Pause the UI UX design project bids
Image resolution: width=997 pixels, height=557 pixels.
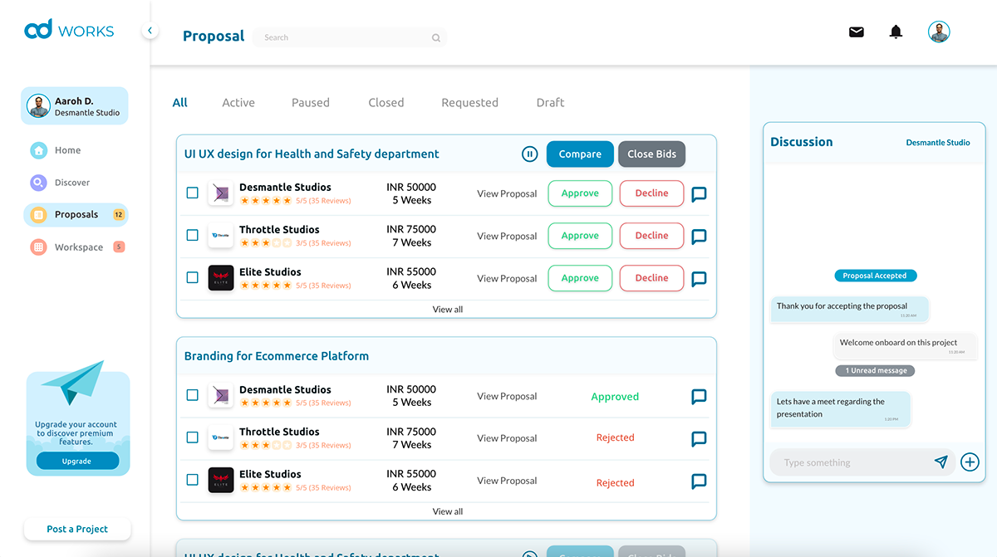click(529, 154)
